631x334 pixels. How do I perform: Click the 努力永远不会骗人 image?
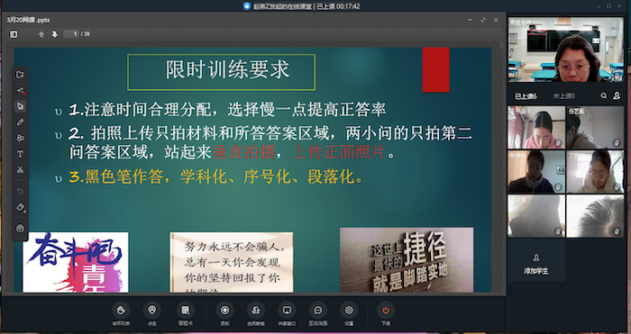tap(232, 262)
